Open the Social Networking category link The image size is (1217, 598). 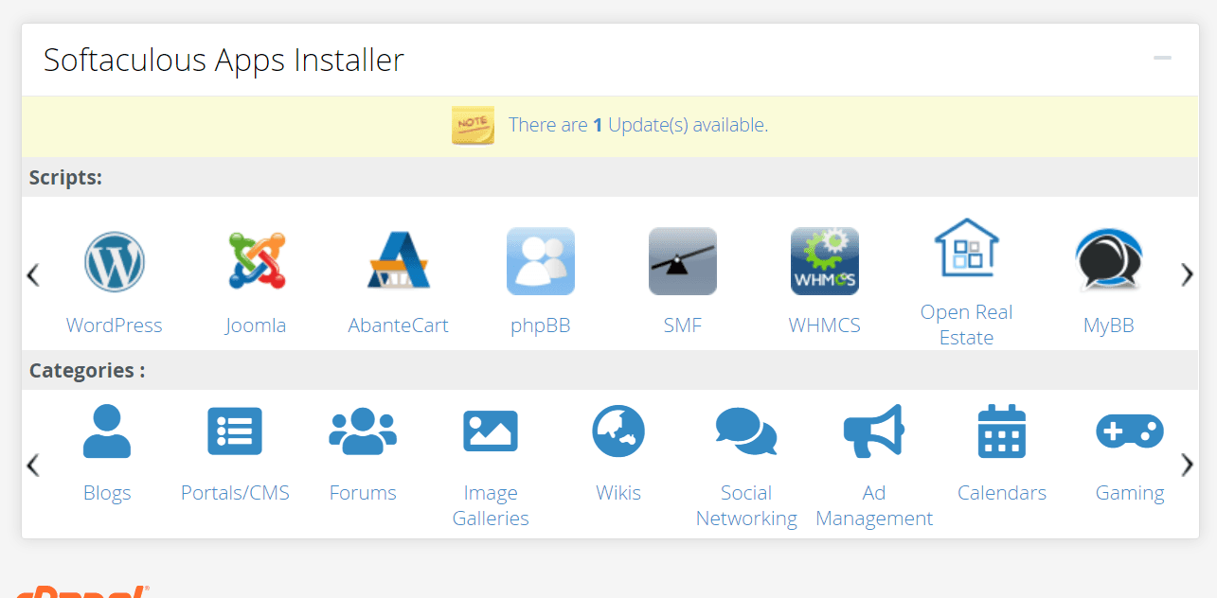point(746,505)
